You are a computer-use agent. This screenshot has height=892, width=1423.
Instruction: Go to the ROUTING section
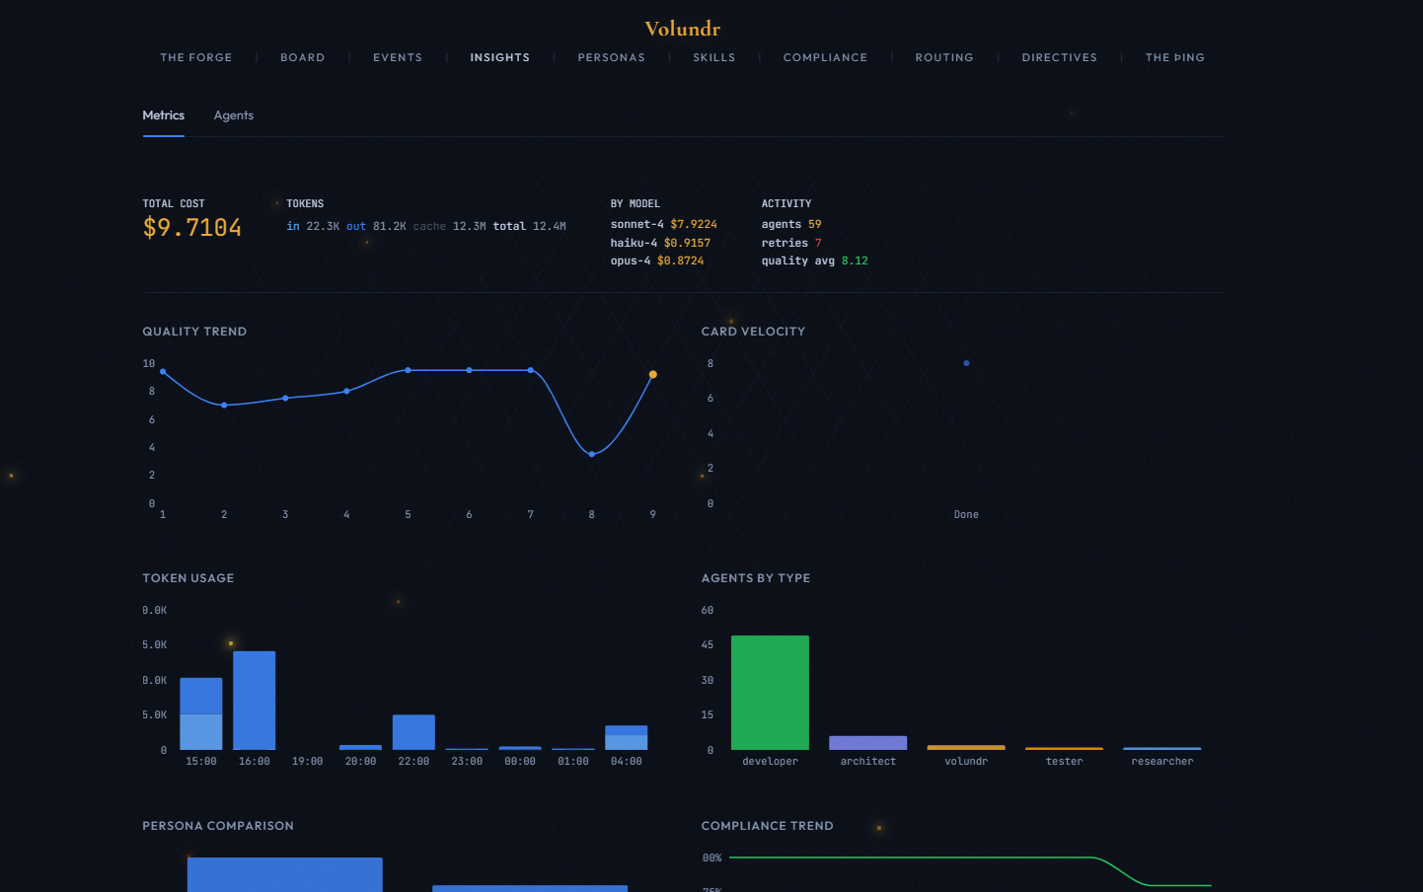coord(944,57)
